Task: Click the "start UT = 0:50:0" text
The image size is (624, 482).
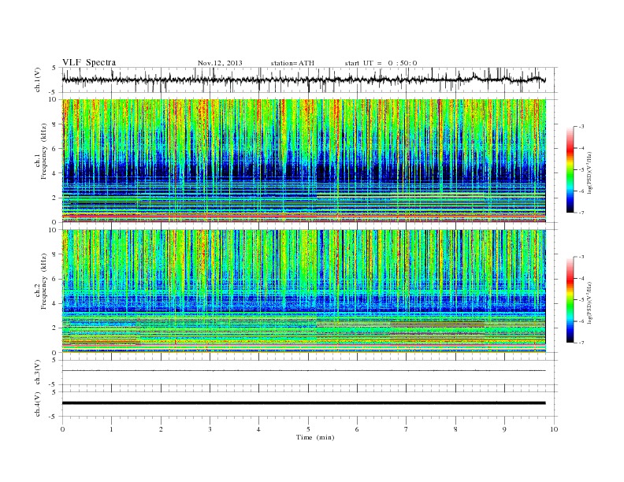Action: [381, 63]
